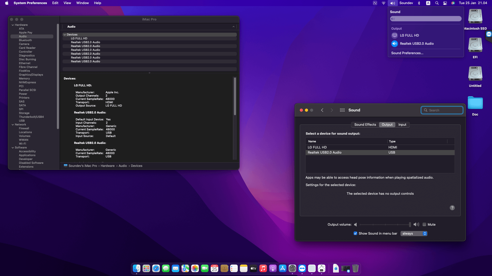The image size is (492, 276).
Task: Open the 'always' dropdown next to menu bar option
Action: tap(414, 233)
